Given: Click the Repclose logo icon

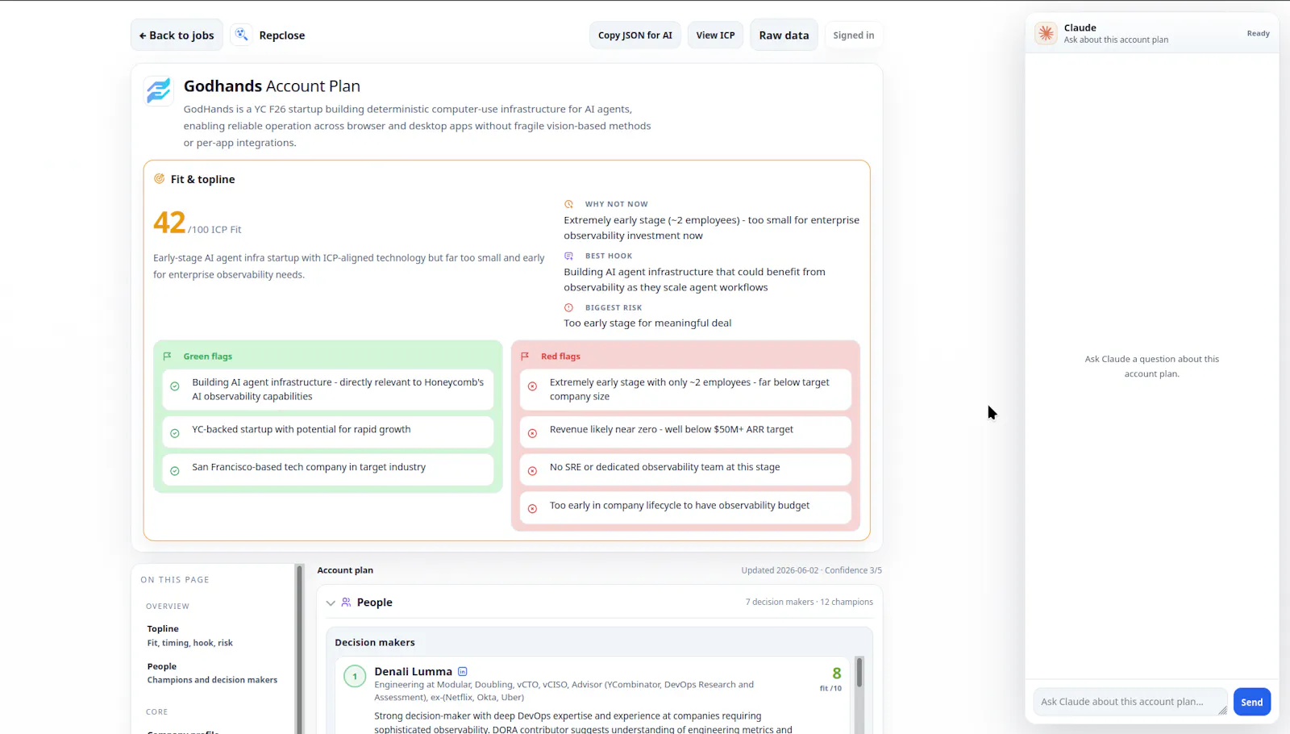Looking at the screenshot, I should [x=242, y=35].
